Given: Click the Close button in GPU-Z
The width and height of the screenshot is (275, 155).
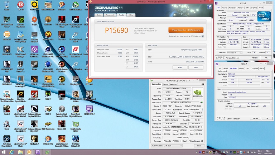Looking at the screenshot, I should [x=199, y=146].
